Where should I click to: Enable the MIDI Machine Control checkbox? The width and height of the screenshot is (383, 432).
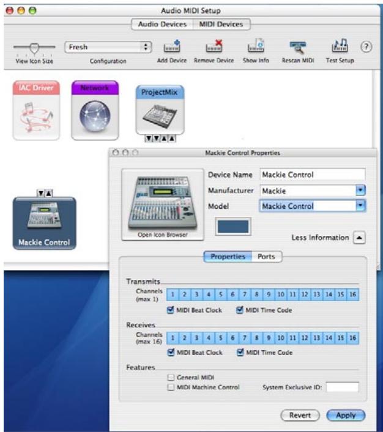point(171,387)
